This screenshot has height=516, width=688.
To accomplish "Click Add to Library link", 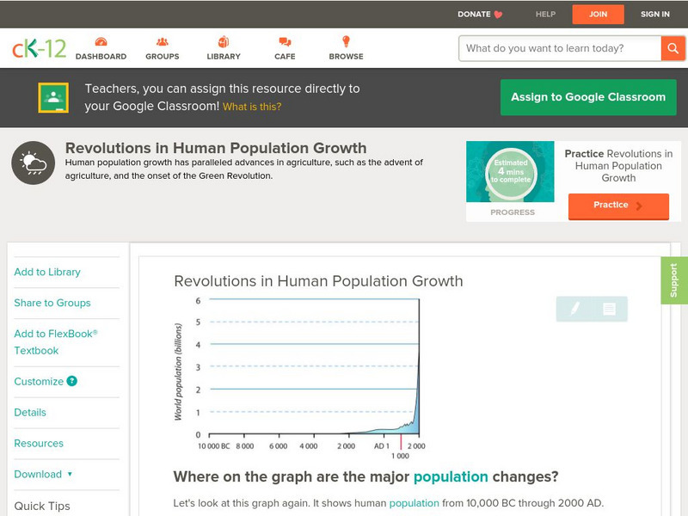I will click(47, 272).
